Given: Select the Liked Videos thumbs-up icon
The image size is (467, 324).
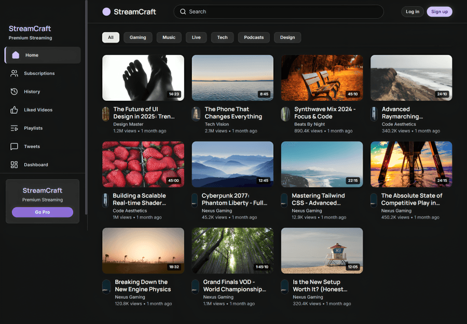Looking at the screenshot, I should tap(14, 110).
